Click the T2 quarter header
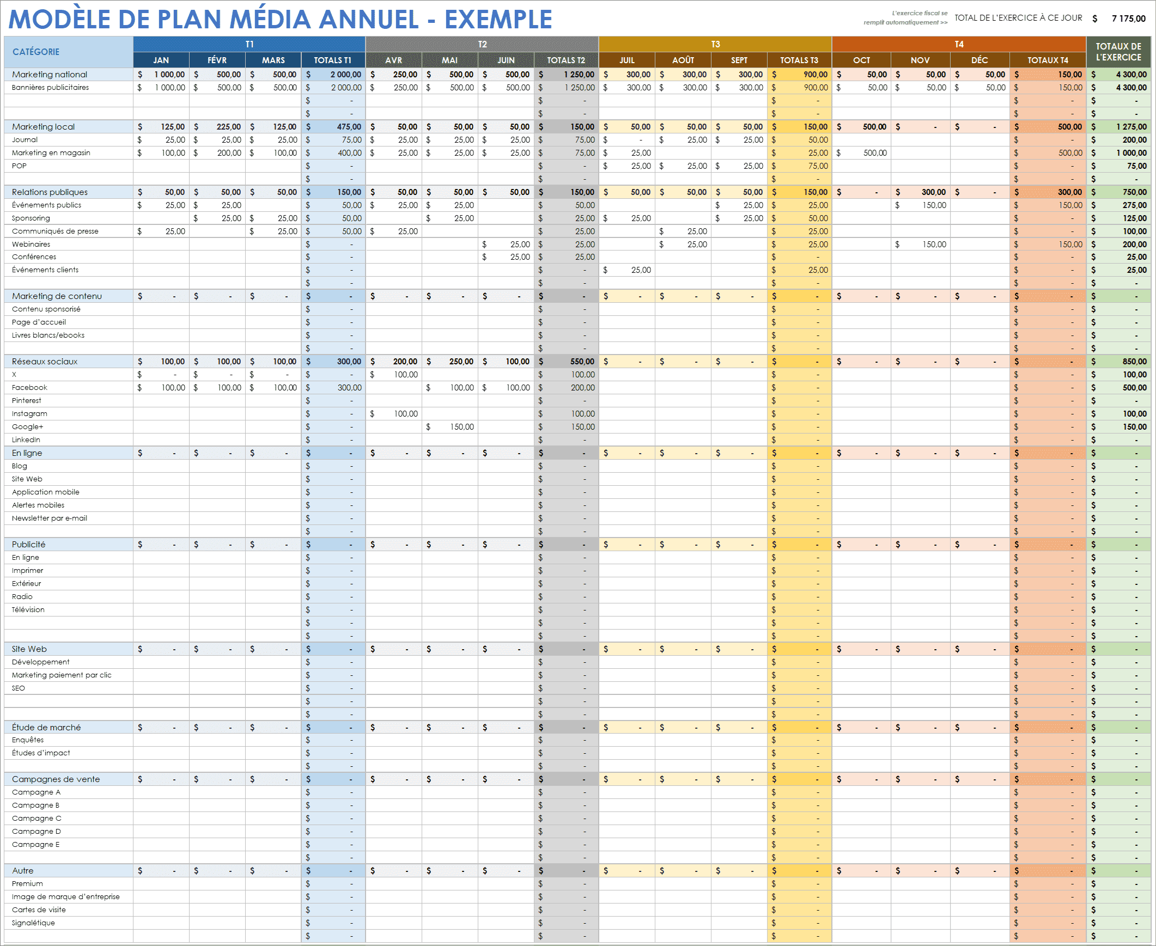1156x946 pixels. point(482,44)
